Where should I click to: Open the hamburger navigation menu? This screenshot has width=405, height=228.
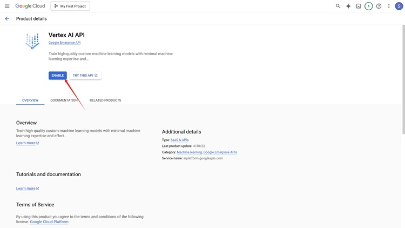(7, 6)
